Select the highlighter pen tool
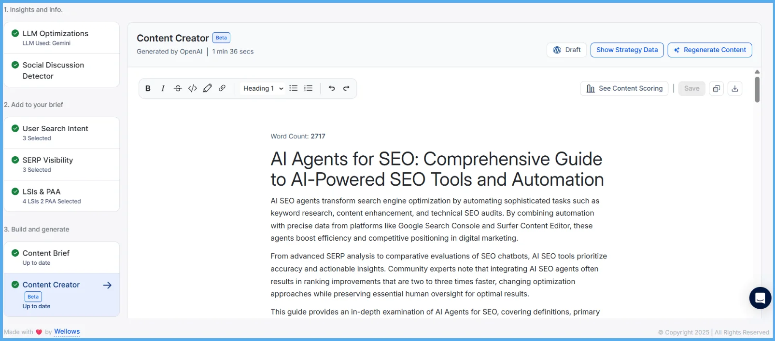This screenshot has width=775, height=341. coord(207,88)
